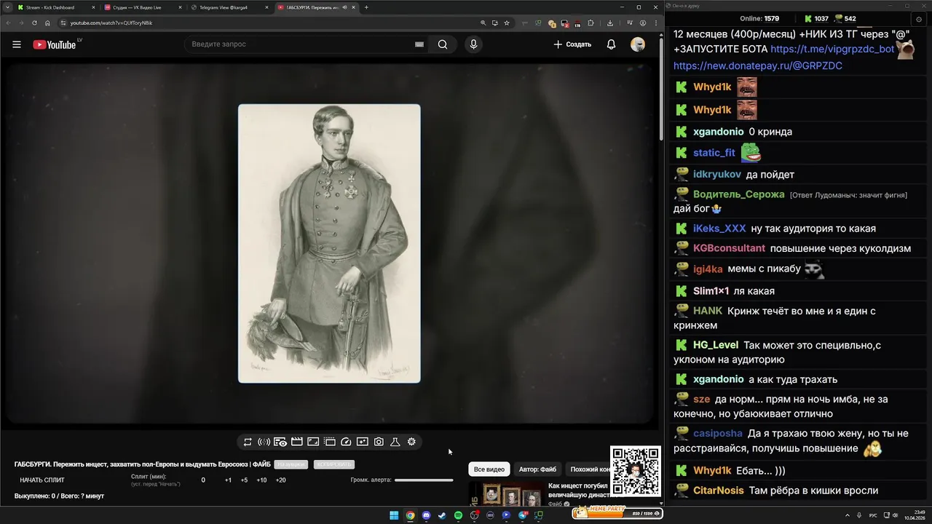Open the Как инцест погубил video title

click(578, 490)
